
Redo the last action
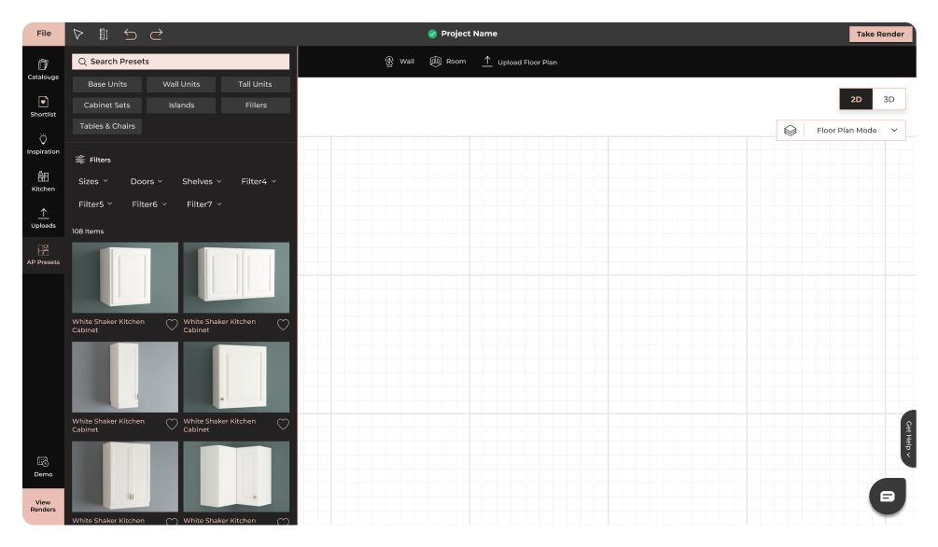pos(156,35)
